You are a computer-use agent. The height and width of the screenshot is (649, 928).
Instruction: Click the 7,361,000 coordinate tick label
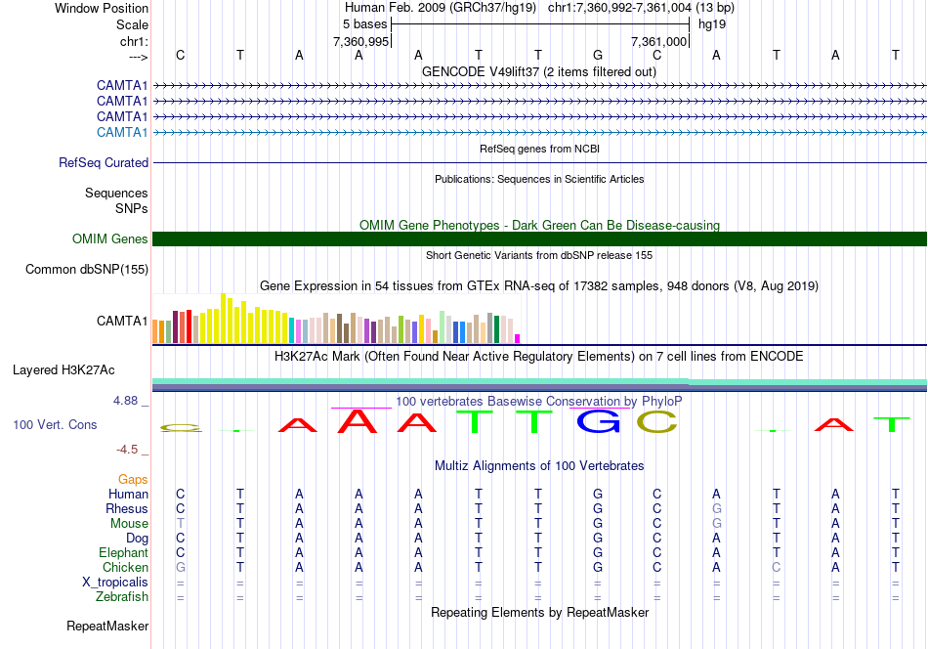(658, 41)
